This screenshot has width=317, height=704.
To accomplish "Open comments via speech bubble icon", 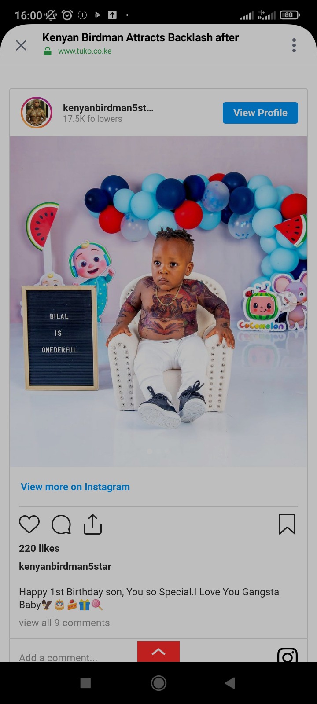I will point(61,524).
